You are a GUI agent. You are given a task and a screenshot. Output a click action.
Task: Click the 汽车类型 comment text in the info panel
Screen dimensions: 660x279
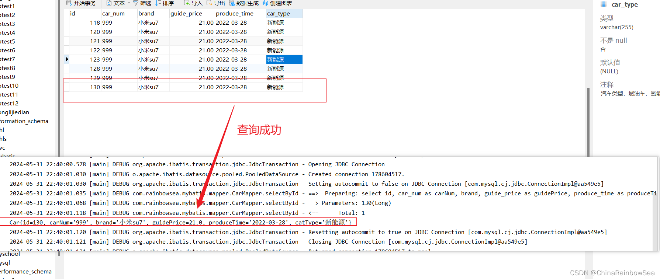pos(630,94)
